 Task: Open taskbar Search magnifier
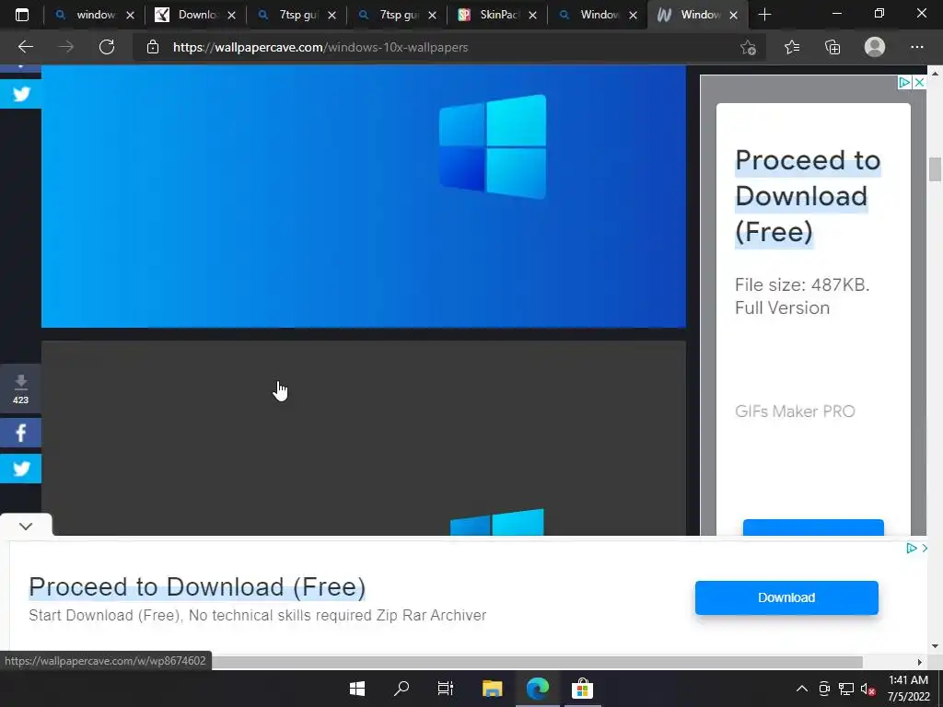402,689
